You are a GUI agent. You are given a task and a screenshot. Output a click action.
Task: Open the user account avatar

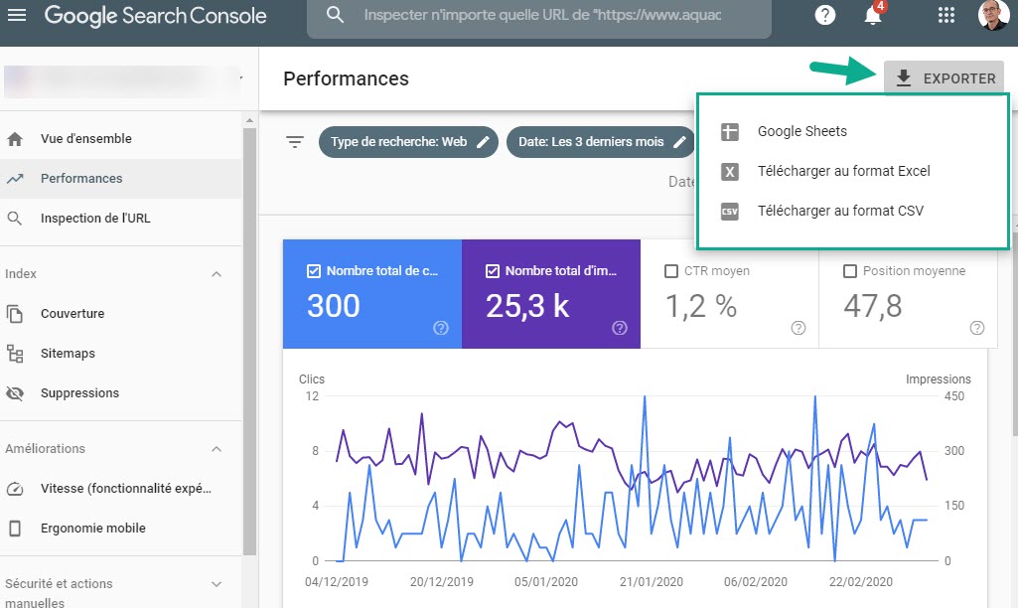[993, 14]
